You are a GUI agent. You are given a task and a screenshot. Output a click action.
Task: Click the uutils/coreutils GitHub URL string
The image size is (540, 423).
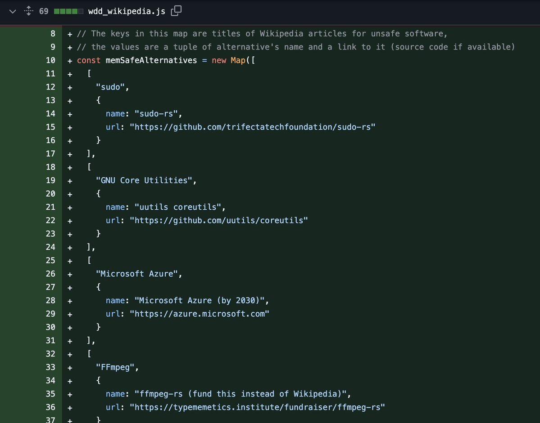219,220
